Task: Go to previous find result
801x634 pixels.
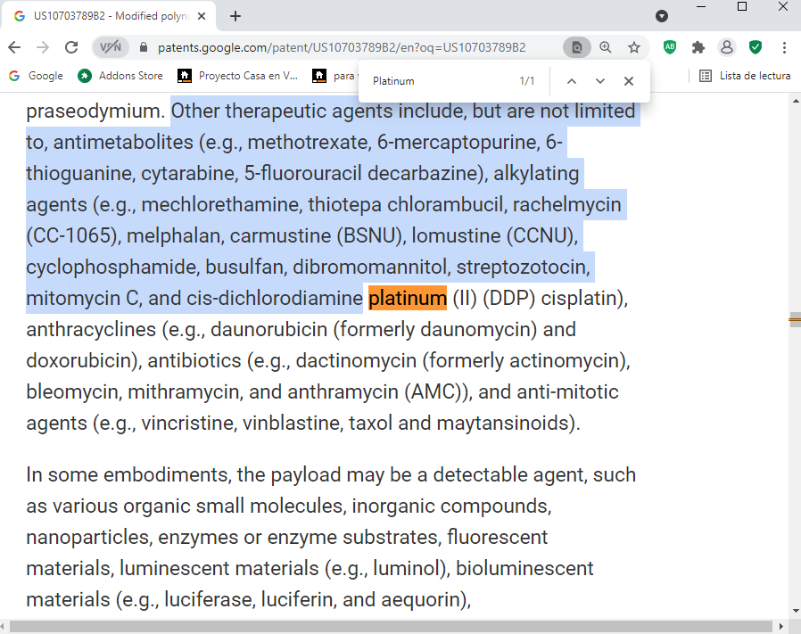Action: [572, 81]
